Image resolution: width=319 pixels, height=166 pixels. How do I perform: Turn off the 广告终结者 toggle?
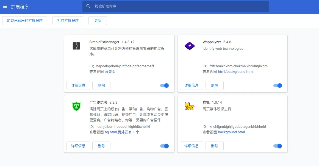[x=164, y=146]
